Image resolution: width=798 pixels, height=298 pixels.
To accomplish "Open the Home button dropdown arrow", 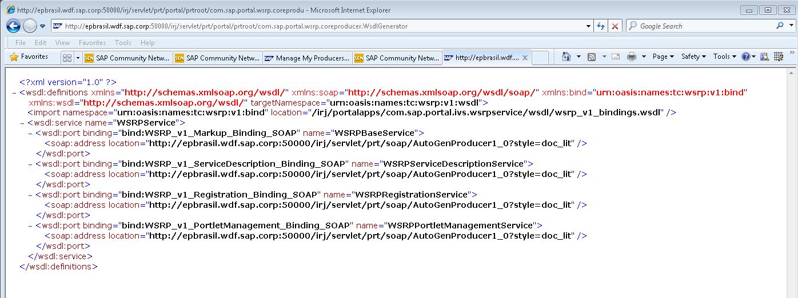I will [578, 57].
